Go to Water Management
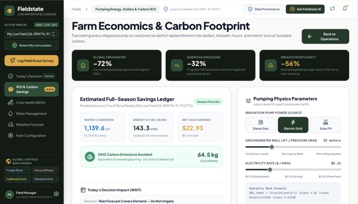This screenshot has width=358, height=204. click(32, 113)
